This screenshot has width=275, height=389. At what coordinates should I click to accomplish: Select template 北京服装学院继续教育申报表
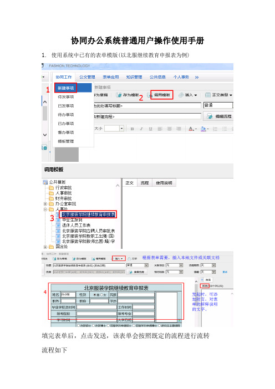(89, 214)
